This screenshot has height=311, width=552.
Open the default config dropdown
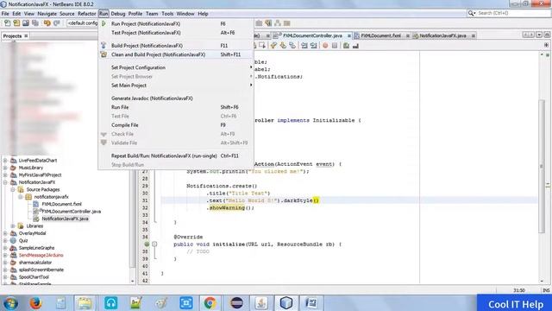pyautogui.click(x=83, y=23)
